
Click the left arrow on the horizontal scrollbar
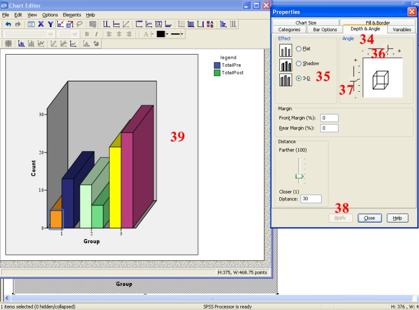(7, 298)
